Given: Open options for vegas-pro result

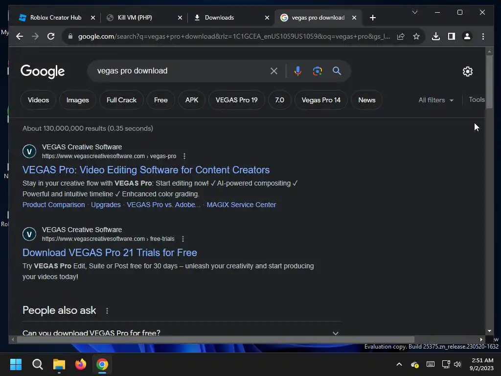Looking at the screenshot, I should (184, 156).
